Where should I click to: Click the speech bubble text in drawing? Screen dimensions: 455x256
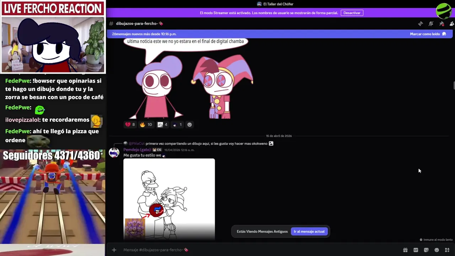[x=185, y=41]
